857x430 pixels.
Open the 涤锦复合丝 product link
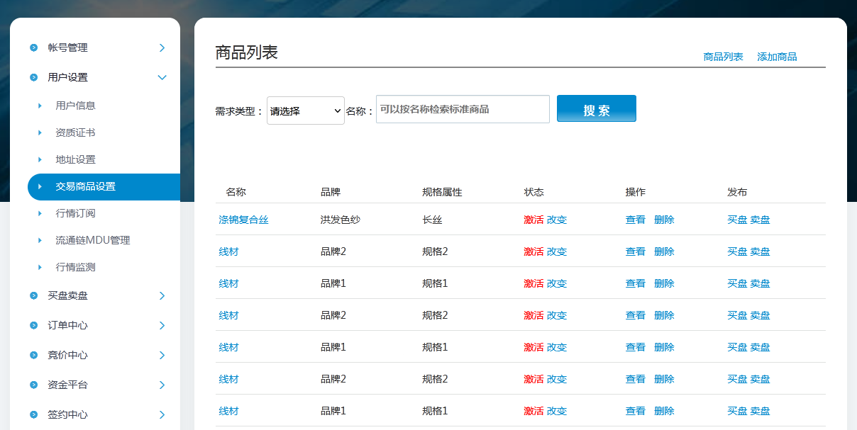tap(243, 220)
